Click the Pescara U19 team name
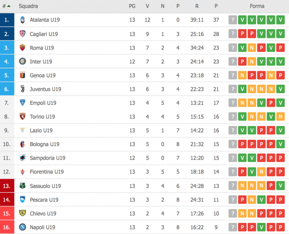This screenshot has height=234, width=289. click(x=44, y=200)
